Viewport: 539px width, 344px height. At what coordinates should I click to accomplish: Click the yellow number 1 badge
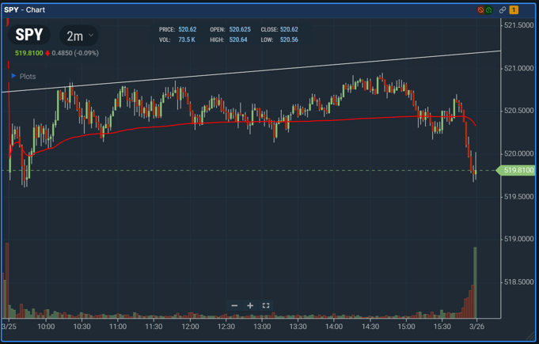click(x=514, y=10)
